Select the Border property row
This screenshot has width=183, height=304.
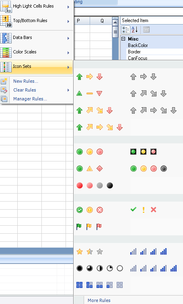(x=154, y=52)
